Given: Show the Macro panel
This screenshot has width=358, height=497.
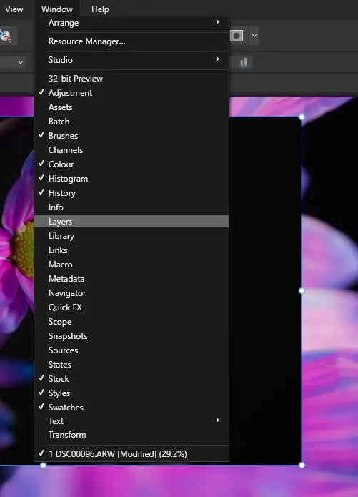Looking at the screenshot, I should (x=131, y=265).
